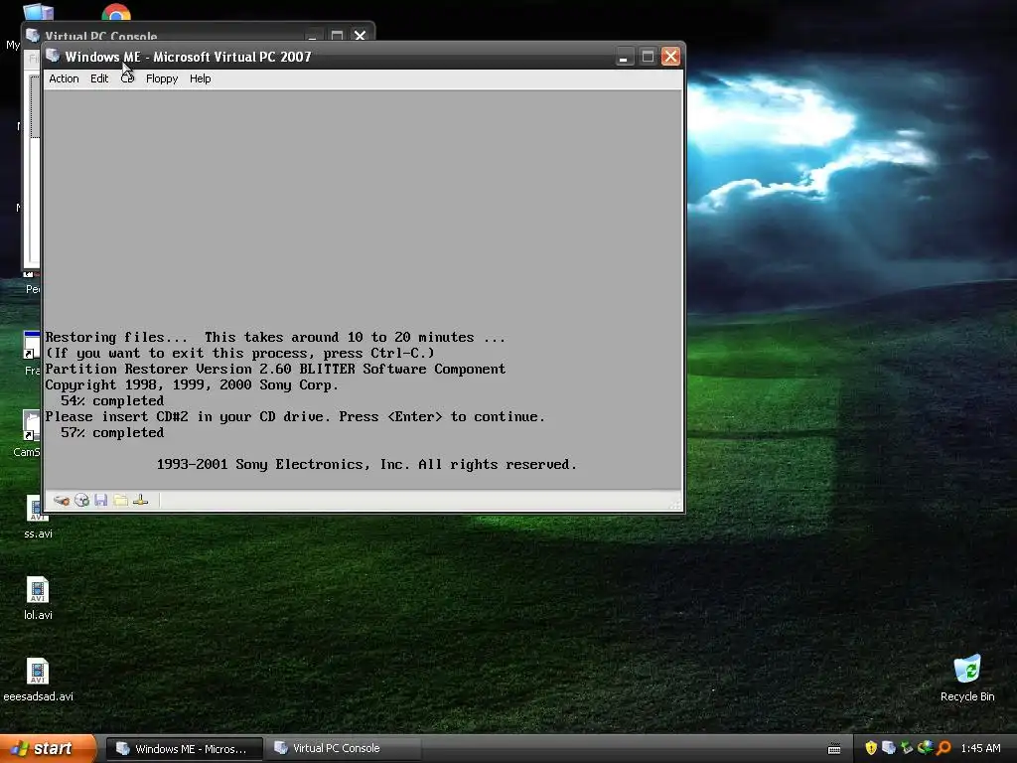Click the yellow security shield tray icon
Viewport: 1017px width, 763px height.
[871, 748]
